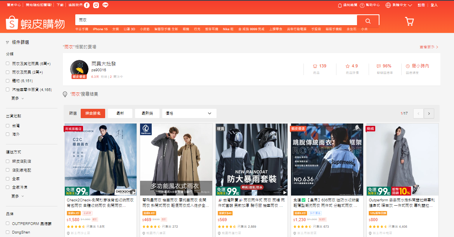Open the LINE follow icon
The height and width of the screenshot is (237, 454).
click(106, 5)
